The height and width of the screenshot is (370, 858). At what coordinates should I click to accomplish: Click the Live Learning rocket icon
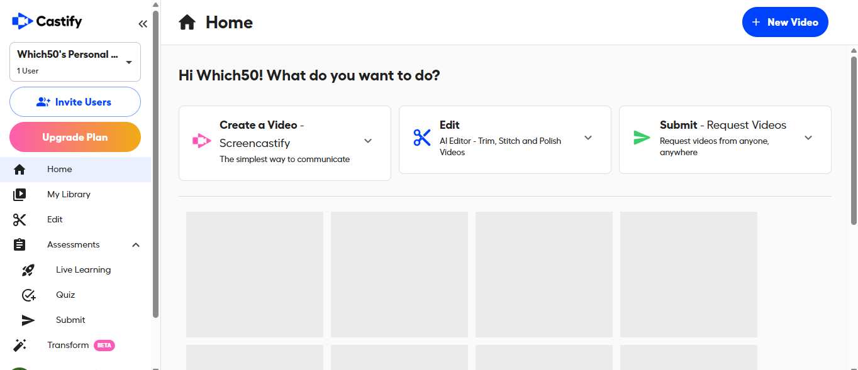click(x=28, y=270)
